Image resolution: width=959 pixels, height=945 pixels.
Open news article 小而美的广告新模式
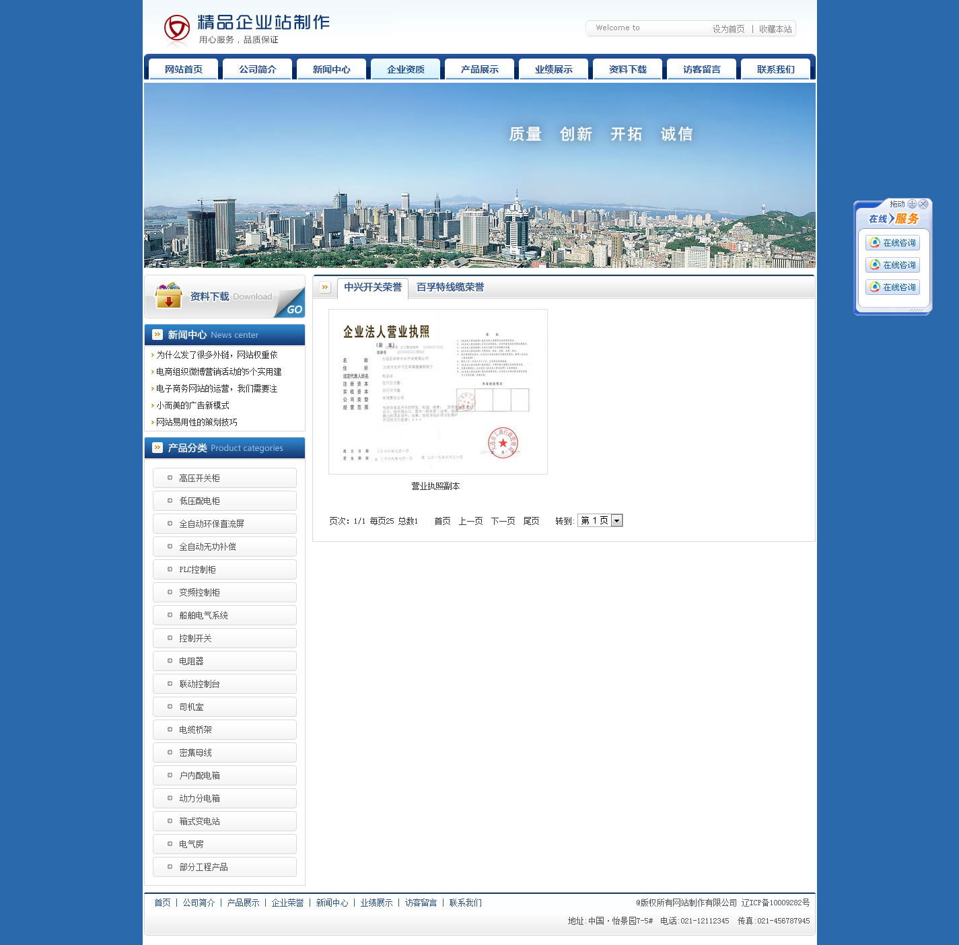coord(192,405)
